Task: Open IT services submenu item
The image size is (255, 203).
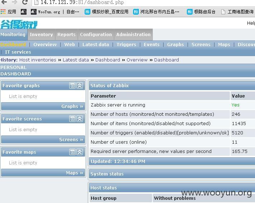Action: pyautogui.click(x=18, y=52)
